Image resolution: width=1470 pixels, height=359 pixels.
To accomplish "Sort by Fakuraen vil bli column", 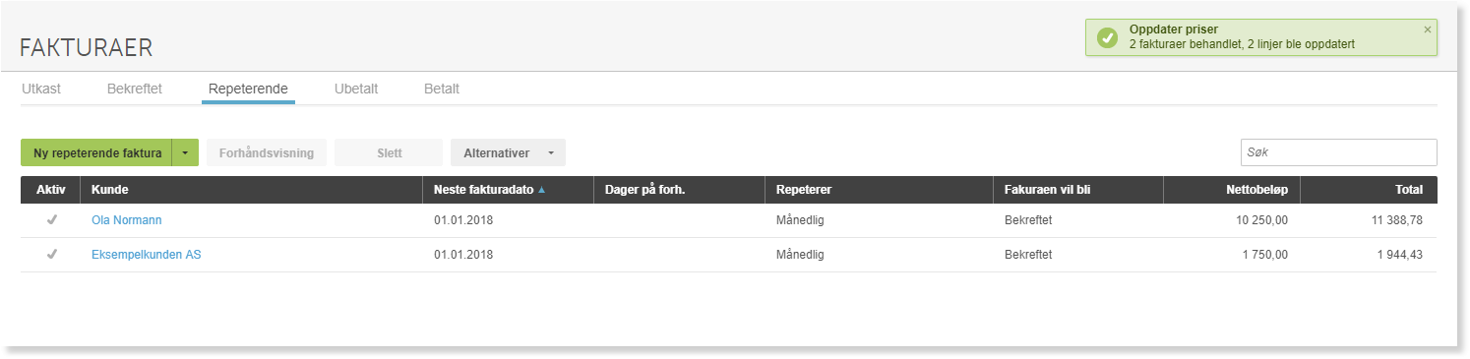I will coord(1078,190).
